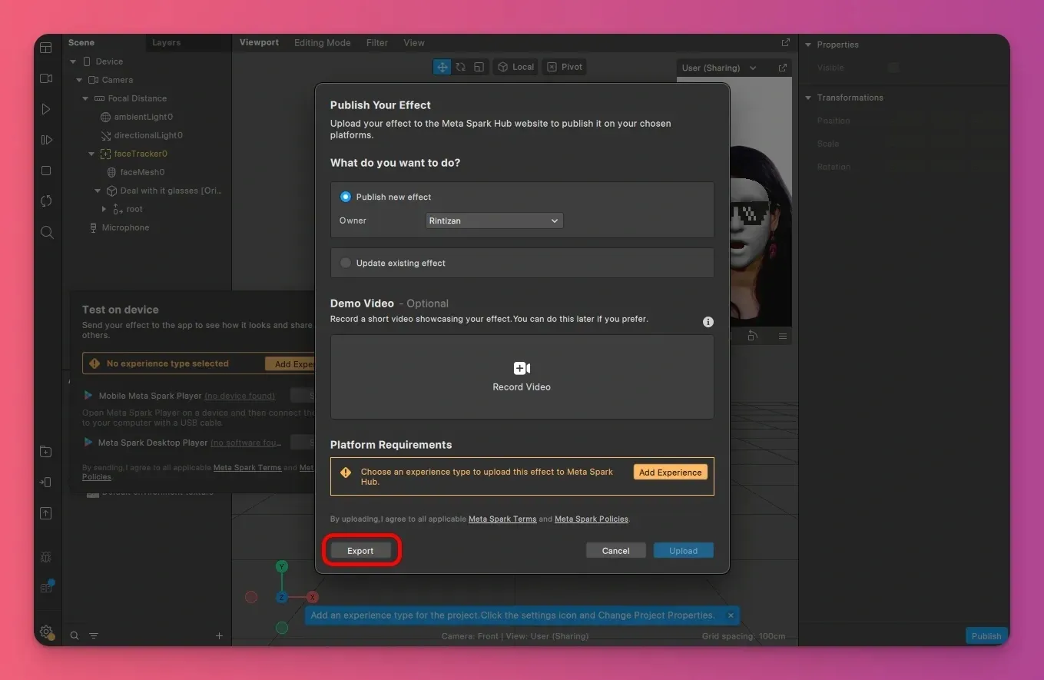Click the video camera icon in sidebar

46,78
